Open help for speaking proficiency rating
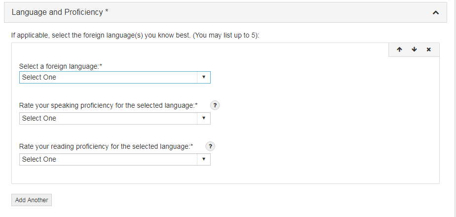Screen dimensions: 456x217 (x=215, y=105)
